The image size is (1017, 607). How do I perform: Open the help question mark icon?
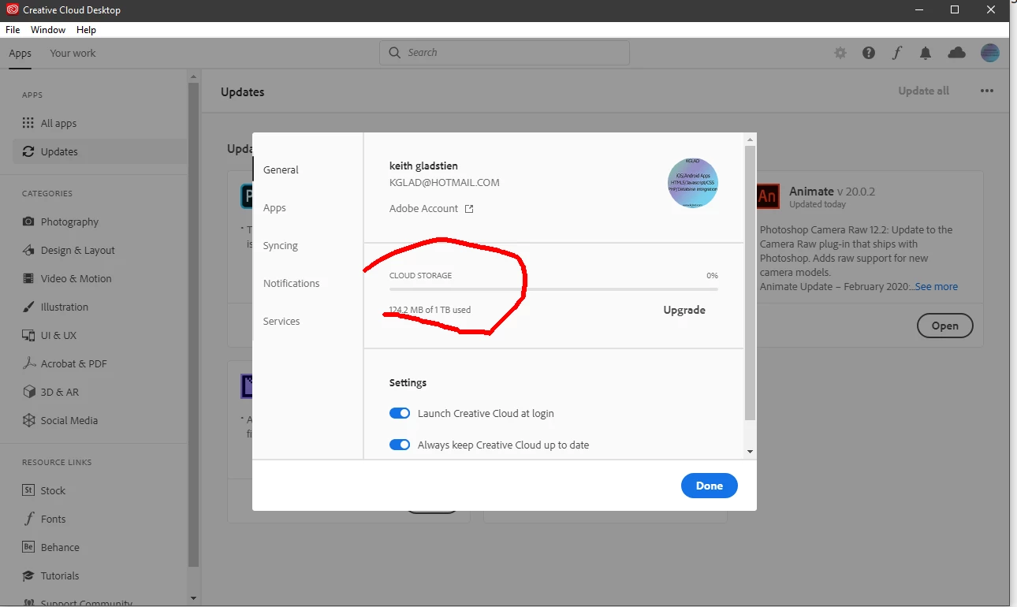coord(869,53)
